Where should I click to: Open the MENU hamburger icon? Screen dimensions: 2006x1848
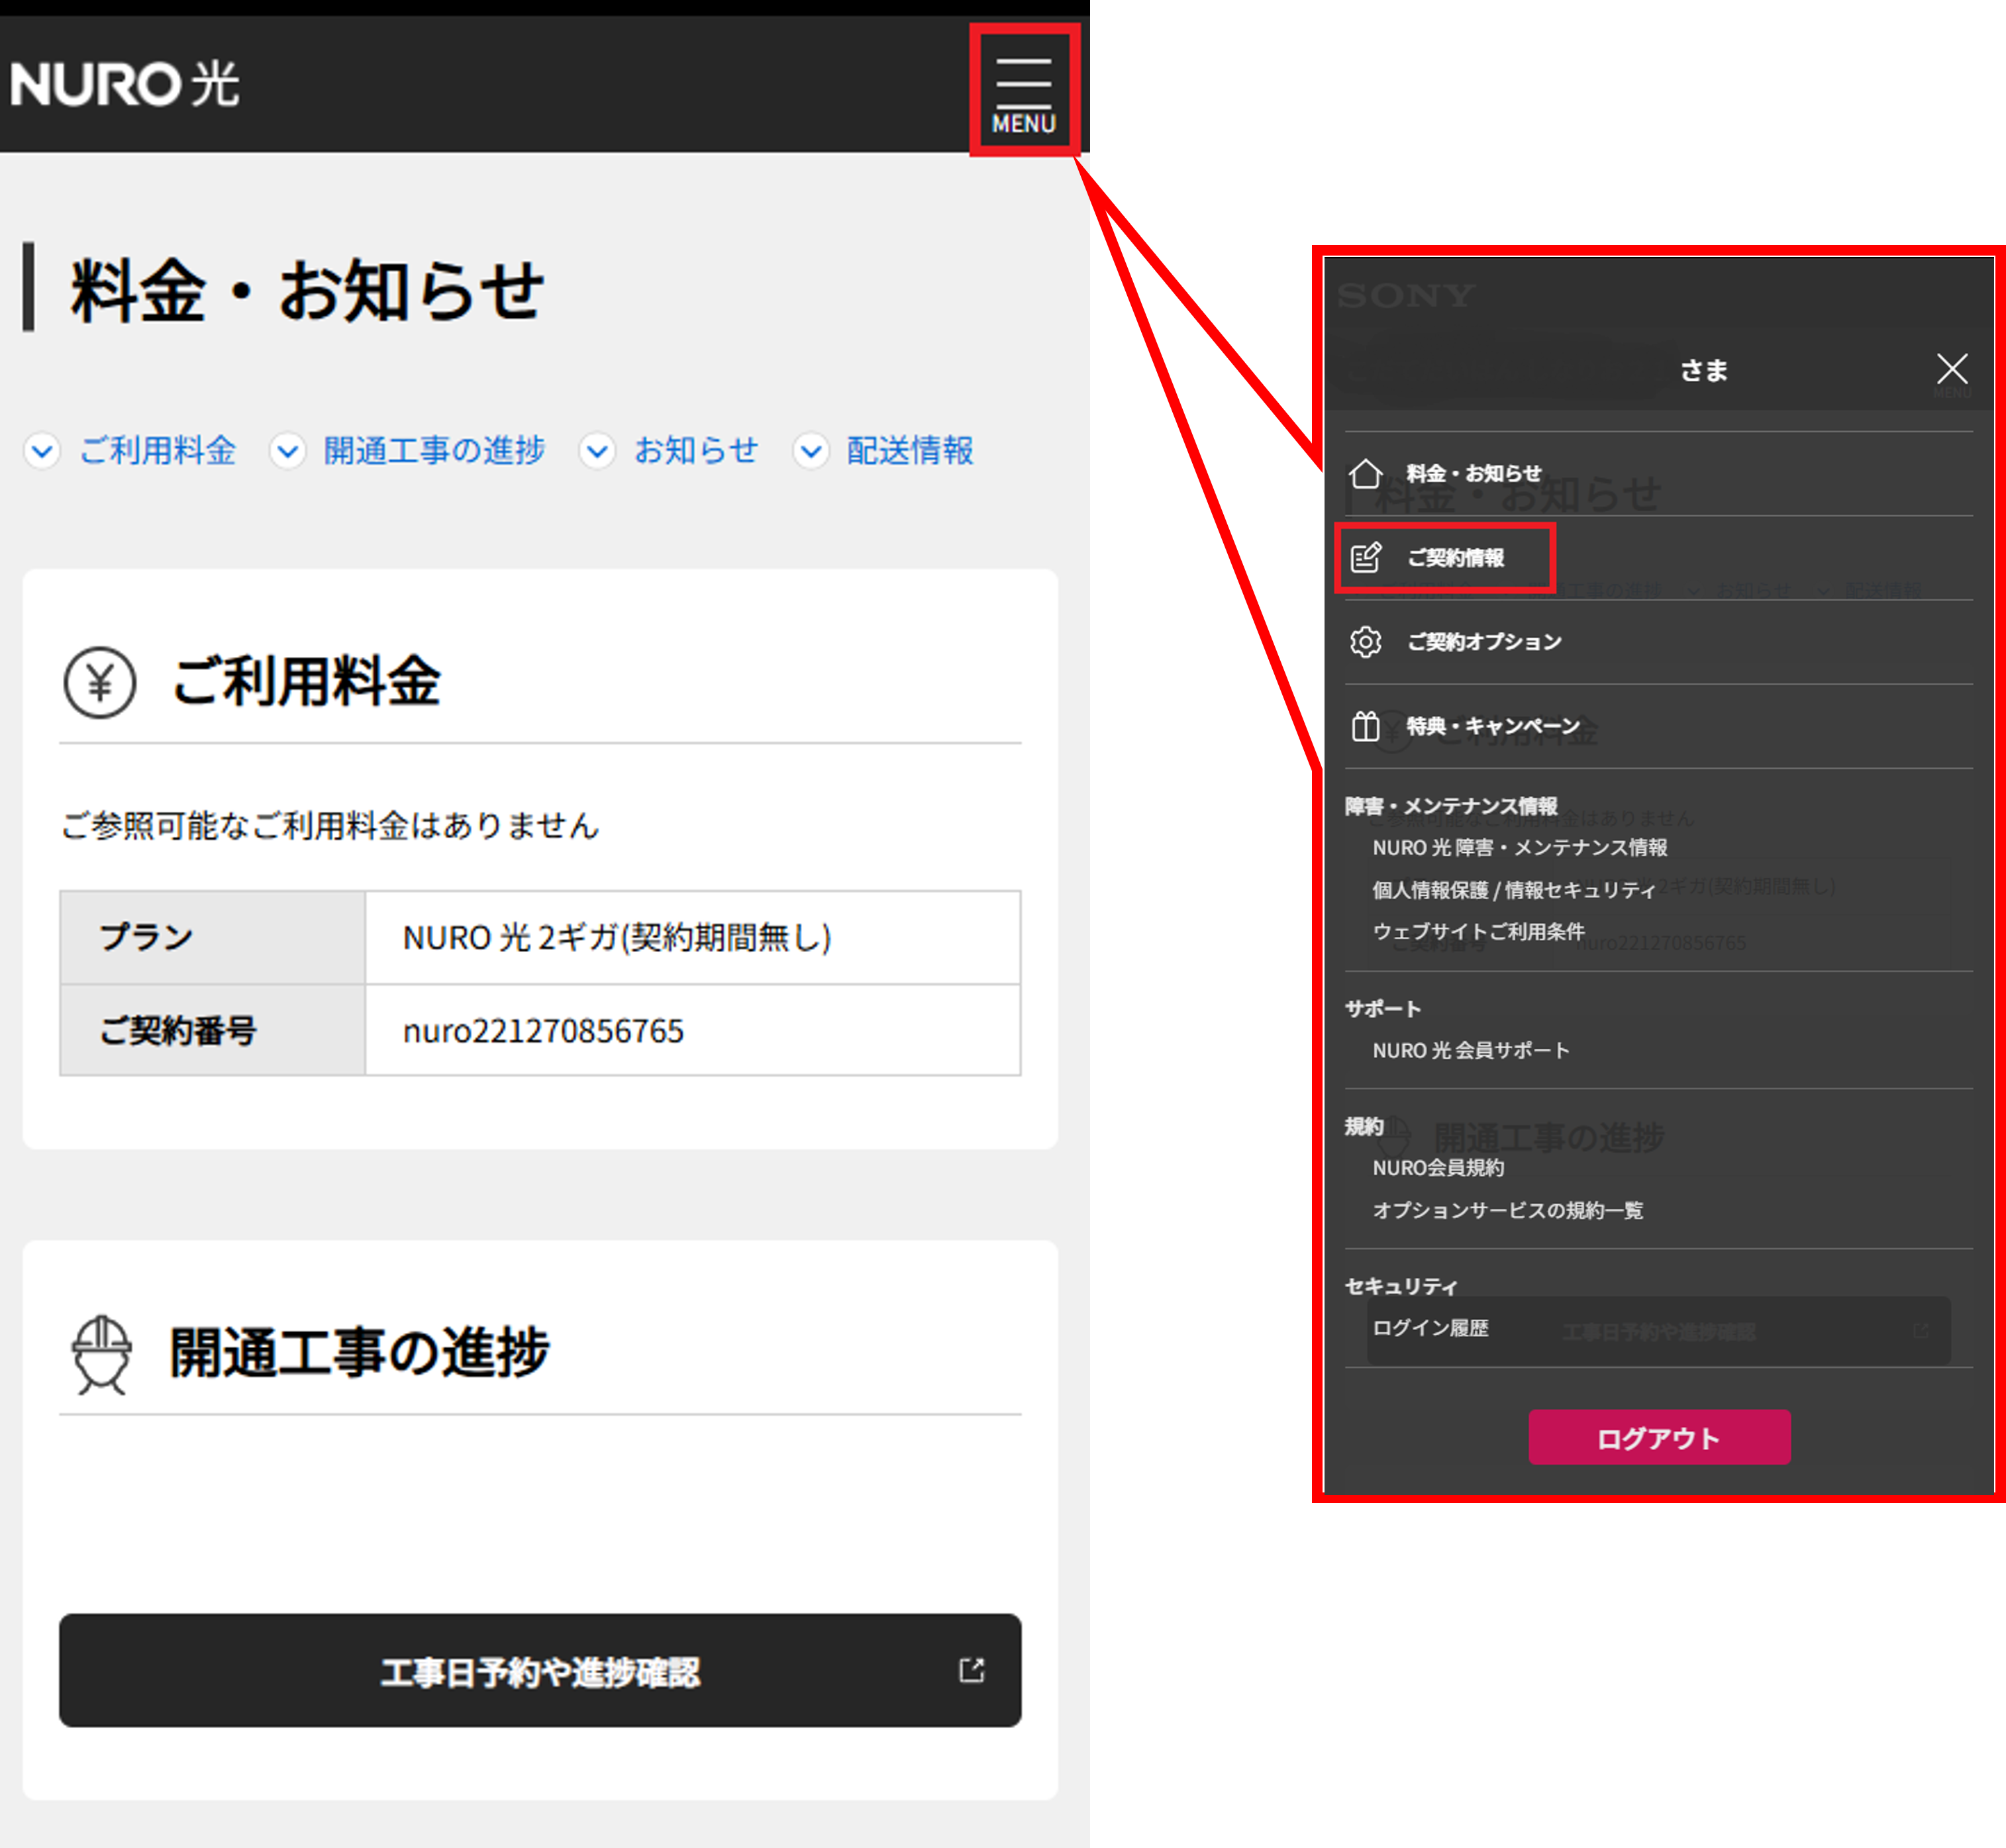coord(1023,92)
